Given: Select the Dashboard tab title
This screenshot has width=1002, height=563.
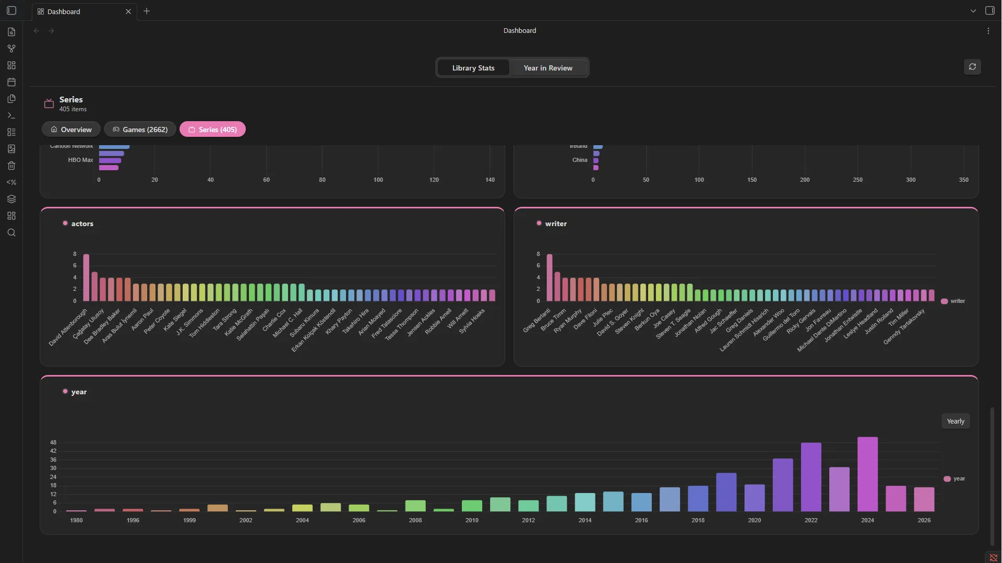Looking at the screenshot, I should point(64,11).
